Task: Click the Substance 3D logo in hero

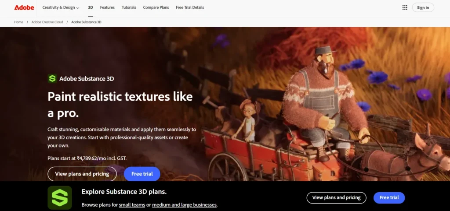Action: (52, 79)
